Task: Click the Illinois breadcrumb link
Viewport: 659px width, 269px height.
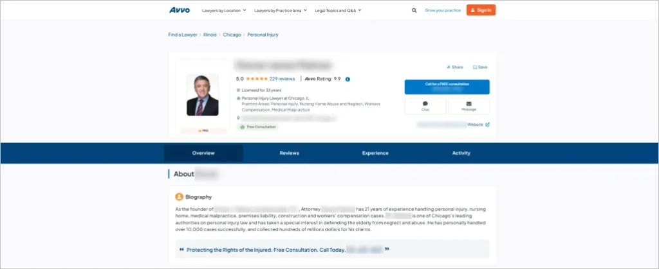Action: 210,35
